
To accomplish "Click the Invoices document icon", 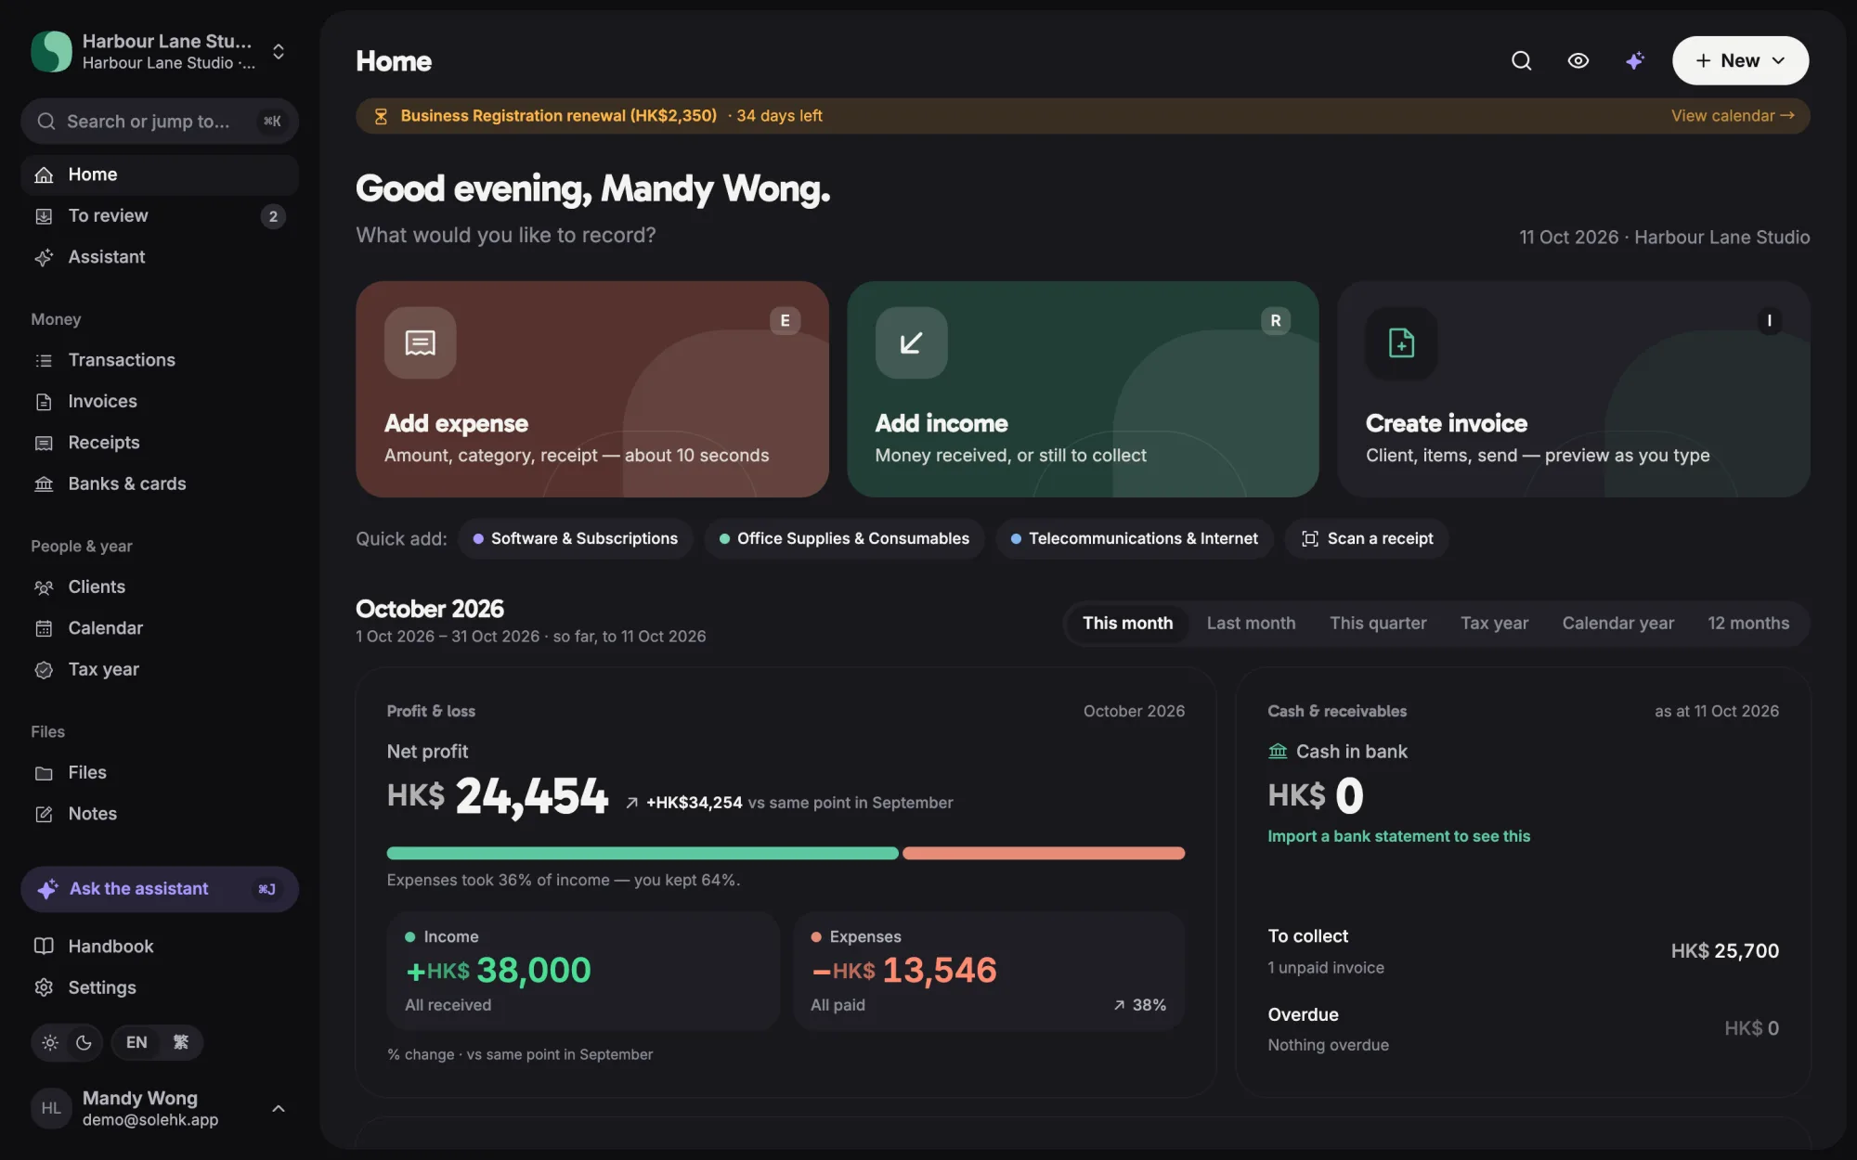I will click(x=44, y=402).
